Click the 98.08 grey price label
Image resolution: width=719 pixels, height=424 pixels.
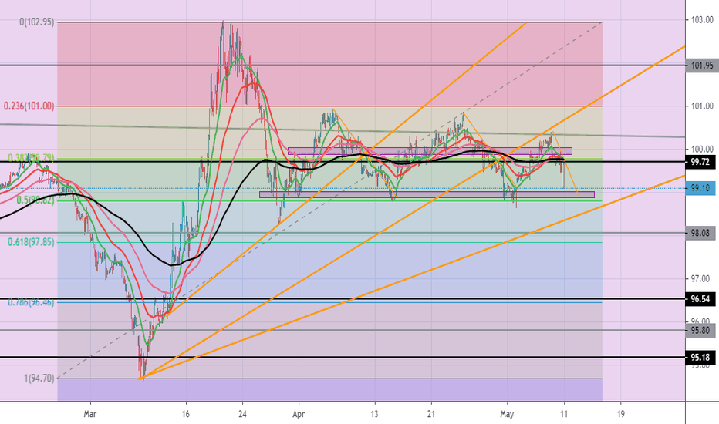(x=700, y=234)
